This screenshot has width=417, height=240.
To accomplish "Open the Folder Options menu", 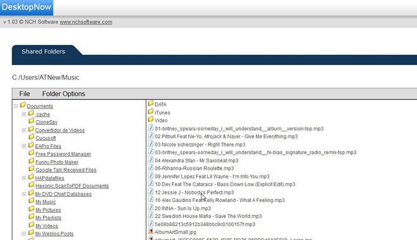I will coord(64,94).
